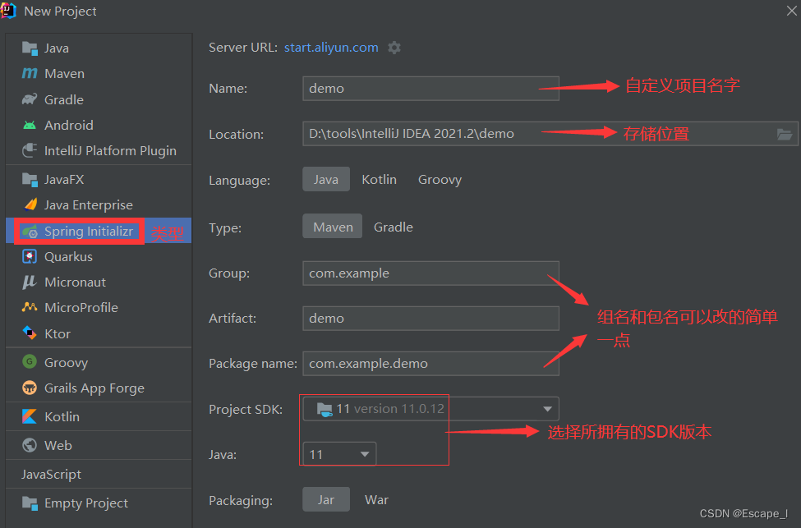Select Java Enterprise icon
Screen dimensions: 801x528
coord(30,204)
